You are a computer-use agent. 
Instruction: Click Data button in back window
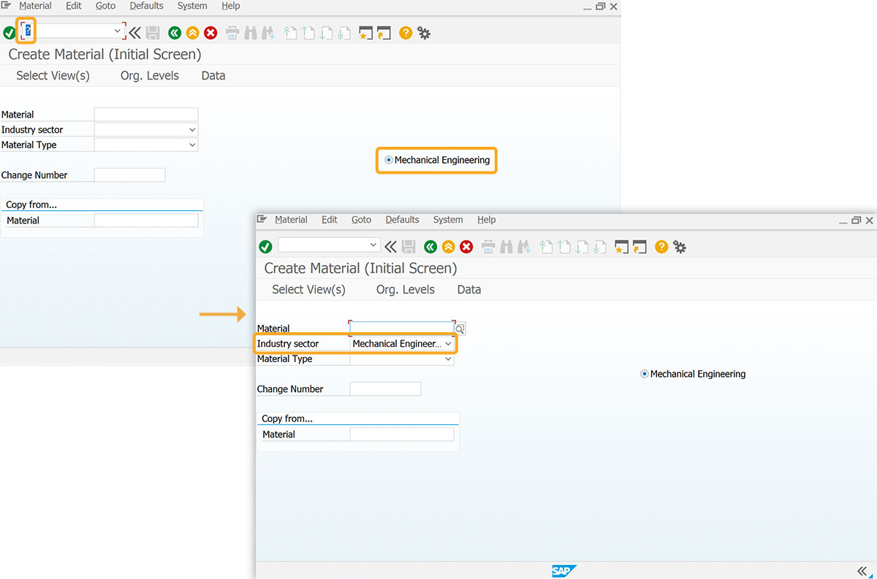[x=213, y=76]
